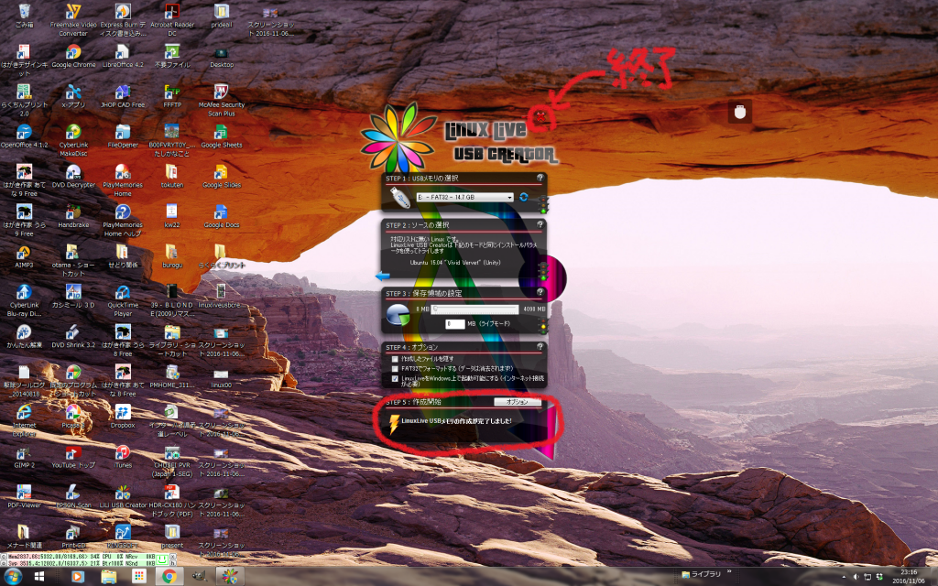This screenshot has width=938, height=586.
Task: Click the pie chart disk icon in STEP 3
Action: (x=398, y=314)
